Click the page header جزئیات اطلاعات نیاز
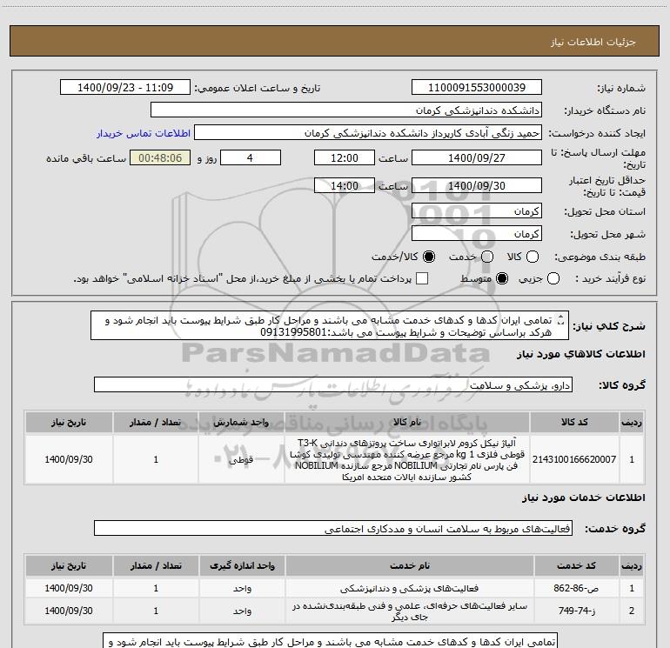This screenshot has height=648, width=670. coord(593,42)
